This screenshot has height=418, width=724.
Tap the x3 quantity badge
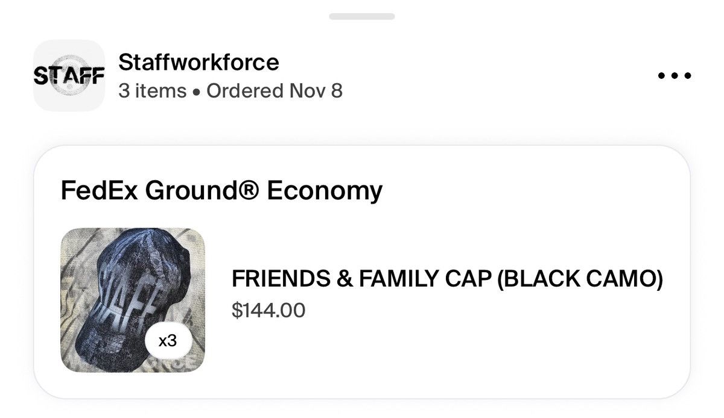click(167, 341)
